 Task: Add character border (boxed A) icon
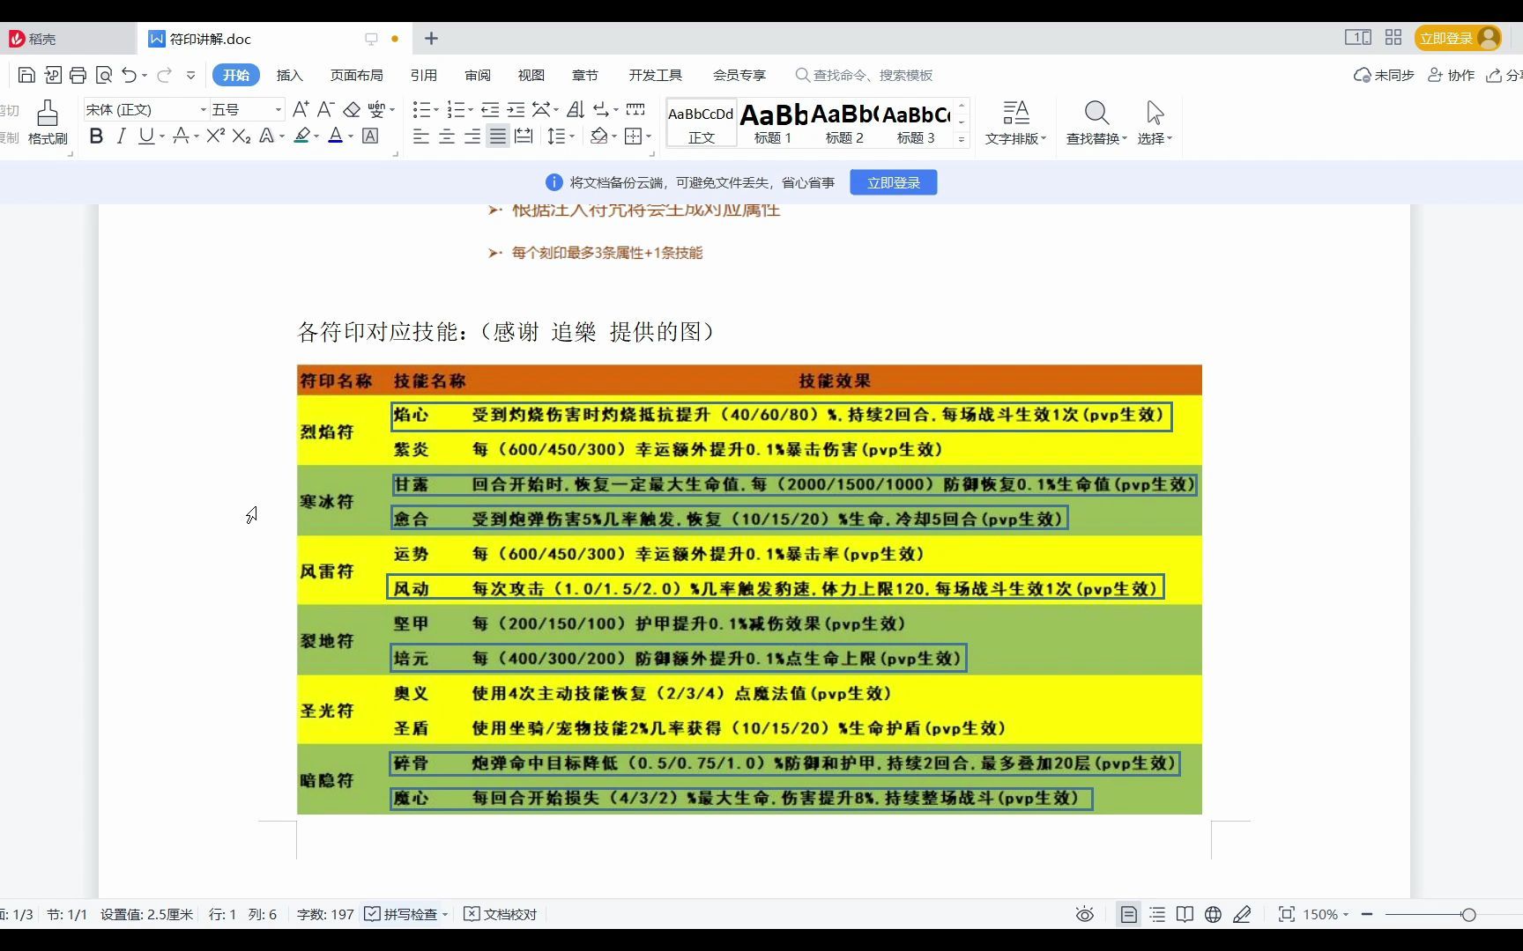click(371, 136)
